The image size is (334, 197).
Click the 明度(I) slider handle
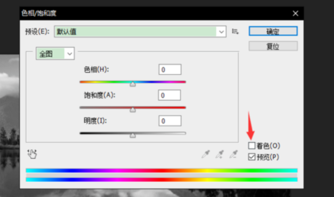133,135
